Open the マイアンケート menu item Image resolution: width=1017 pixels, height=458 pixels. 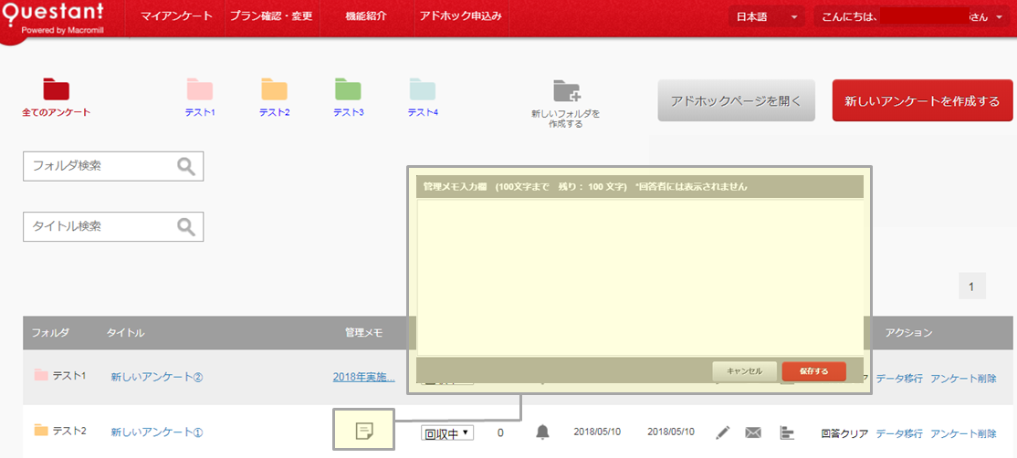(177, 17)
